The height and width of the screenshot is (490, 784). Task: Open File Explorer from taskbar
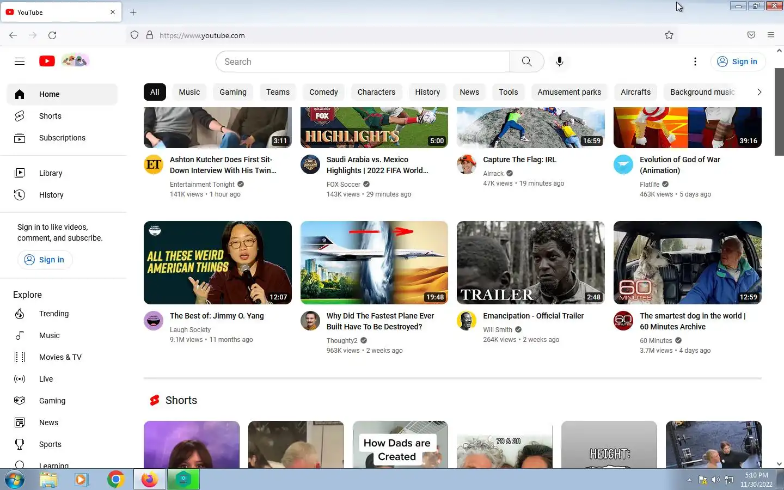[x=48, y=480]
